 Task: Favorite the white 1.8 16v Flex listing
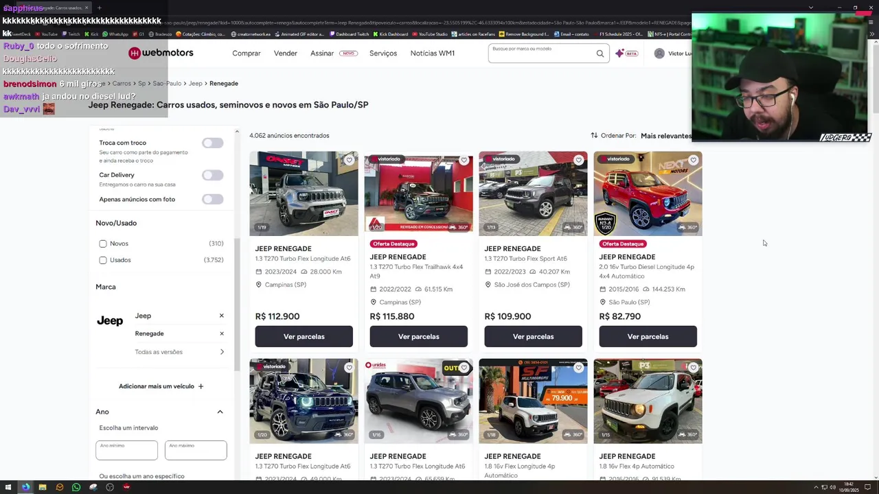(693, 368)
